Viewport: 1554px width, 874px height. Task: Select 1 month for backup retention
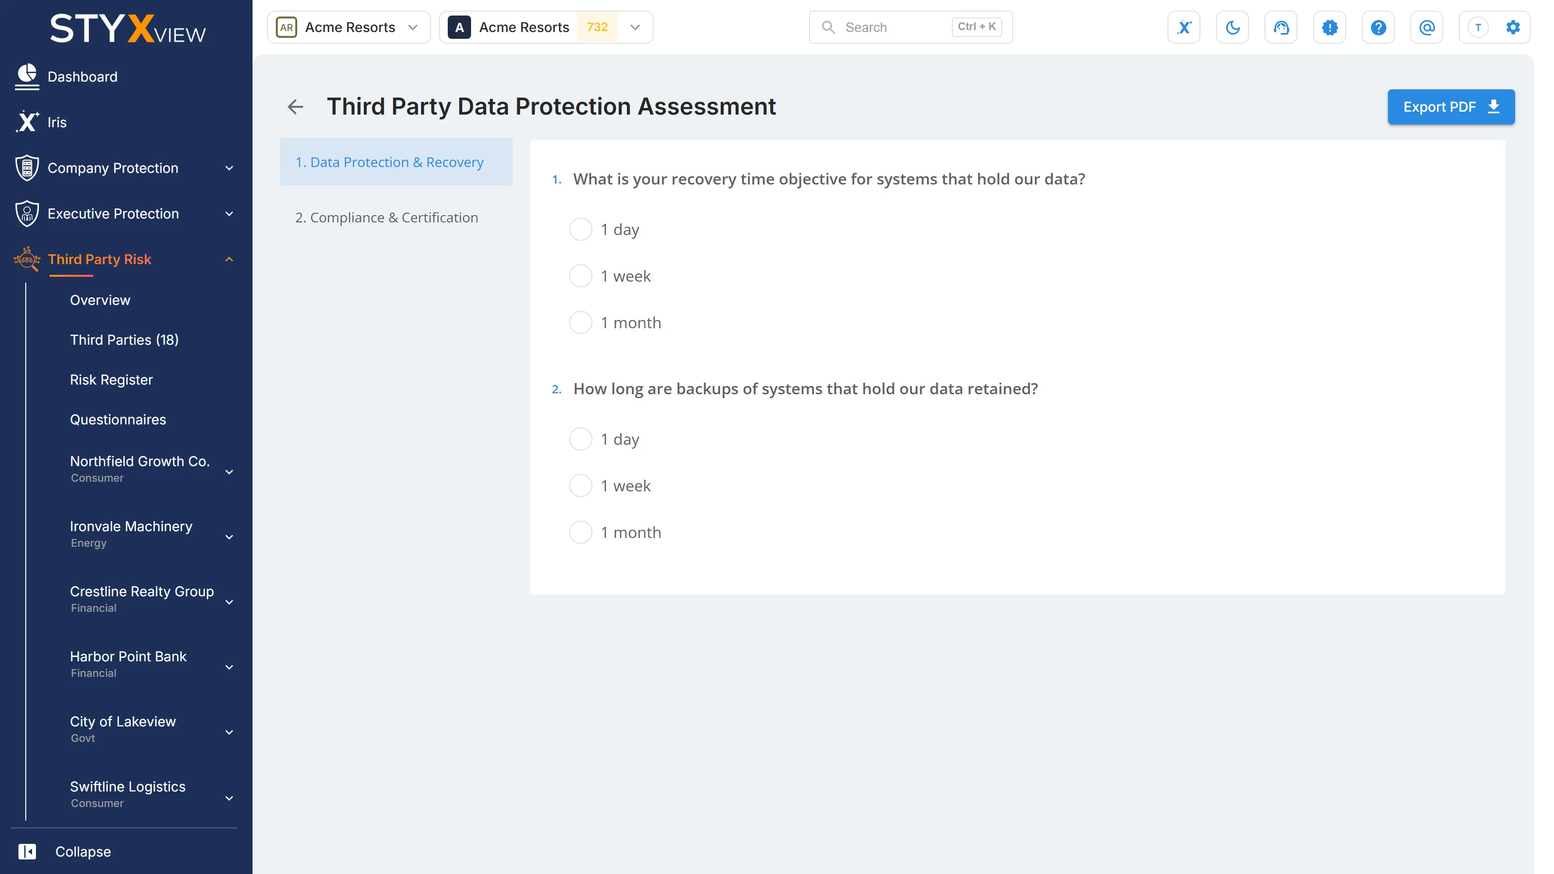click(x=580, y=533)
